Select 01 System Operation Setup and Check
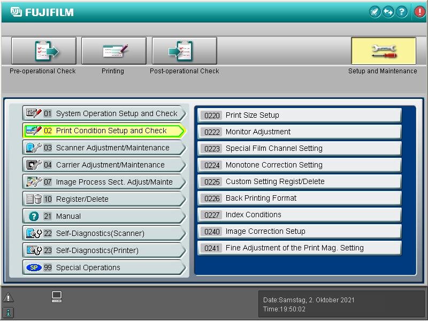The width and height of the screenshot is (428, 321). coord(104,113)
